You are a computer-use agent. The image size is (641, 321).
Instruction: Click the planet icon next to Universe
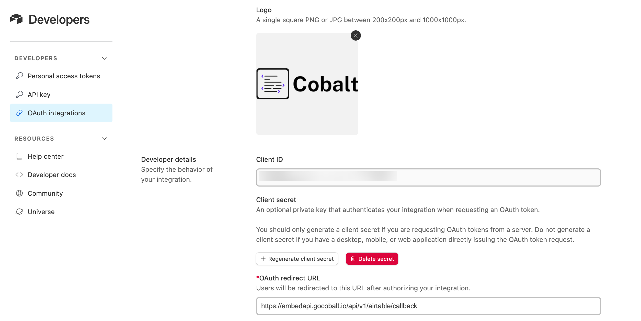19,212
